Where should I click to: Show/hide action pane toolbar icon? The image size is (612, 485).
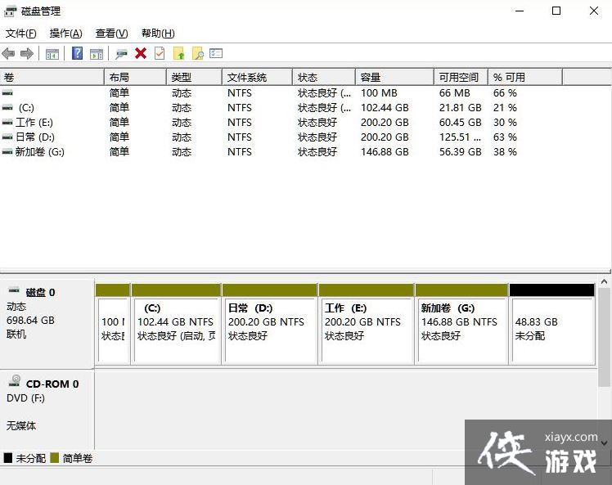(97, 54)
